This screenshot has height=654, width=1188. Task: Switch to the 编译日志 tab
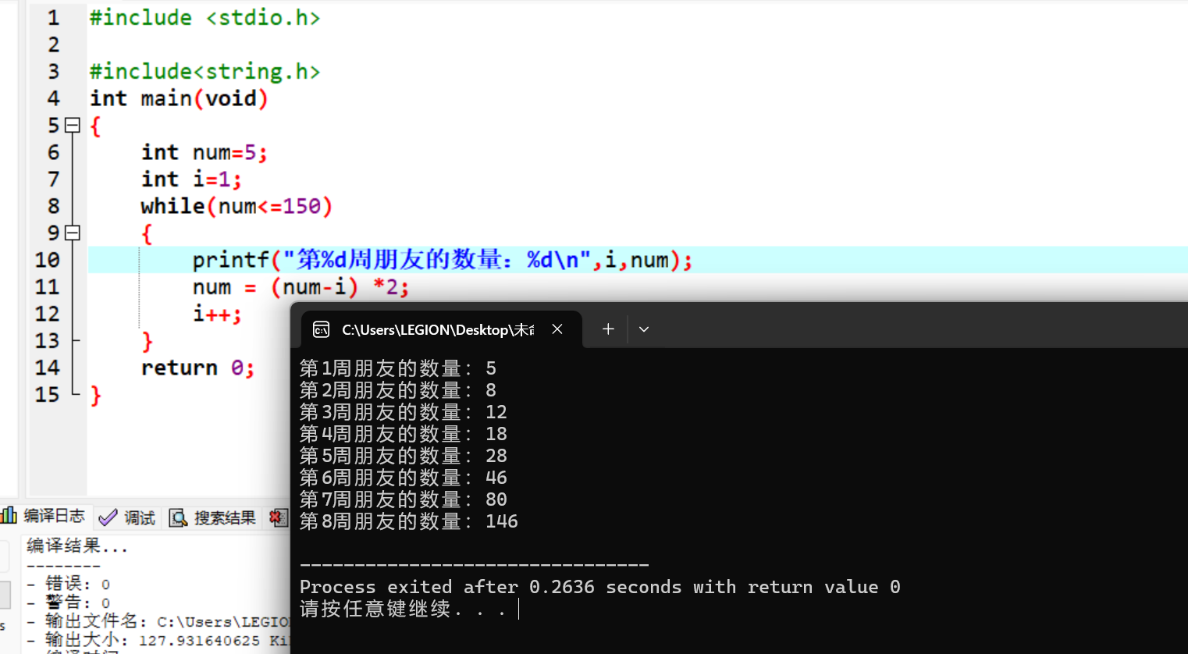[44, 516]
